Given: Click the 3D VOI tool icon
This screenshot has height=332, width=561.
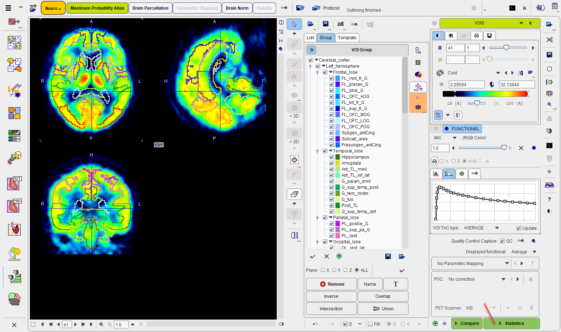Looking at the screenshot, I should (294, 108).
